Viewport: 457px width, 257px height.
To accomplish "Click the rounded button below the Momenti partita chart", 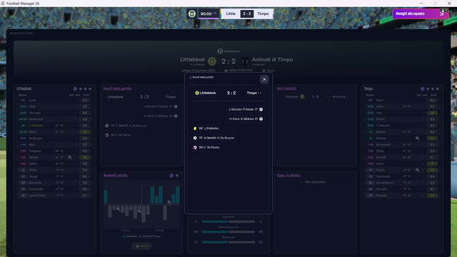I will click(x=141, y=246).
